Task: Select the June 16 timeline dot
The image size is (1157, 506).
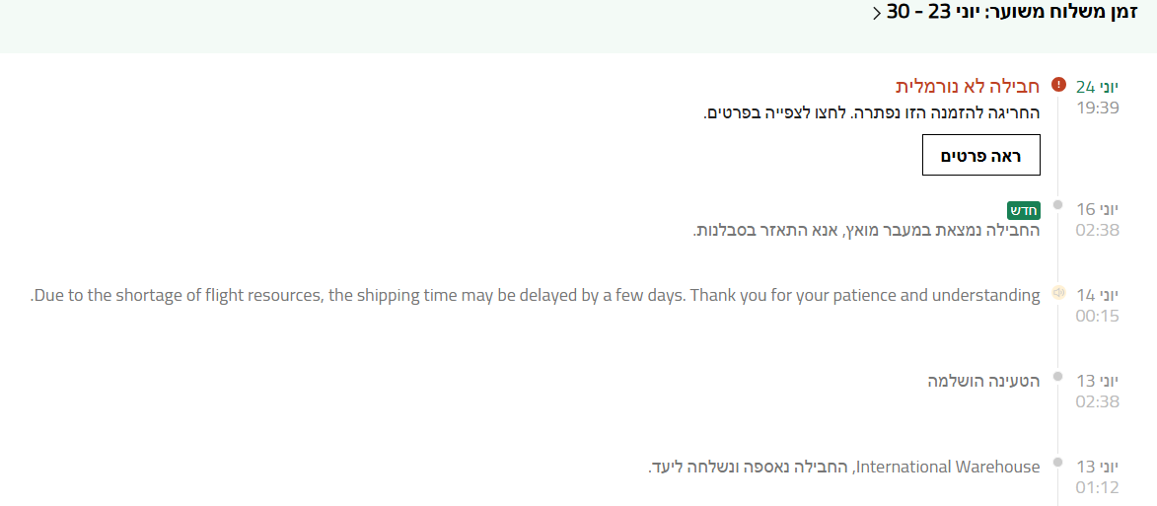Action: 1058,205
